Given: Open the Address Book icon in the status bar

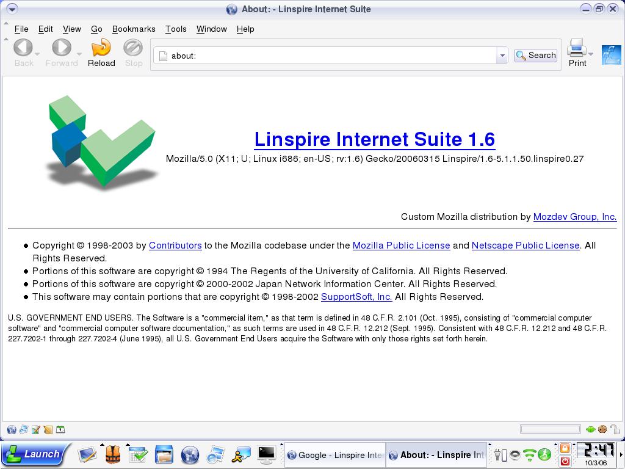Looking at the screenshot, I should tap(48, 430).
